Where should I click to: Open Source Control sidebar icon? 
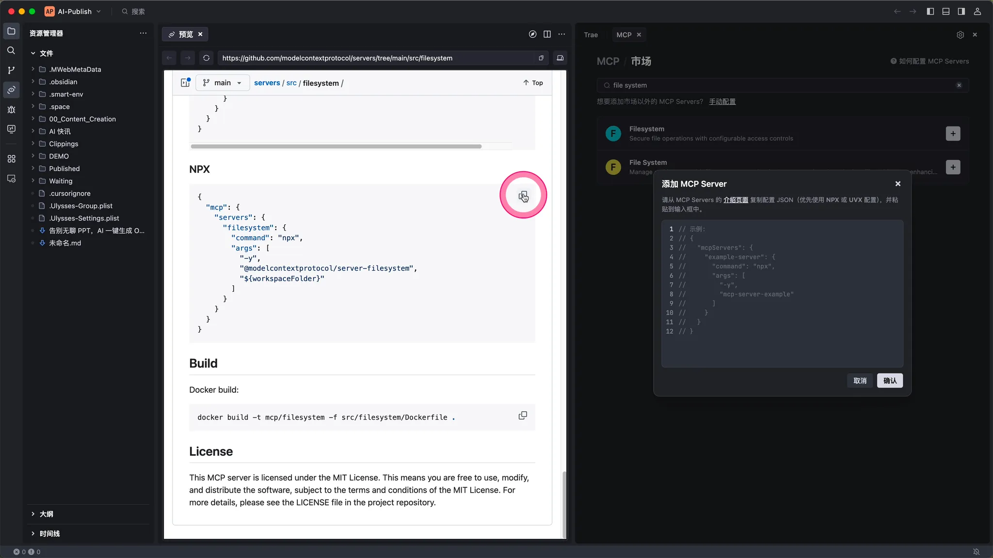pyautogui.click(x=11, y=70)
